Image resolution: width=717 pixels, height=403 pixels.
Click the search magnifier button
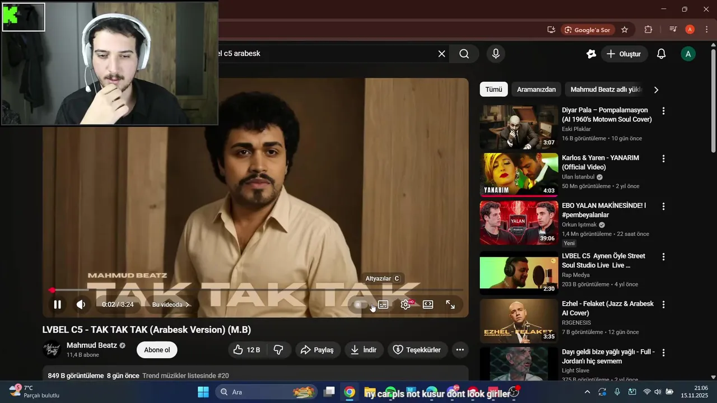click(464, 54)
